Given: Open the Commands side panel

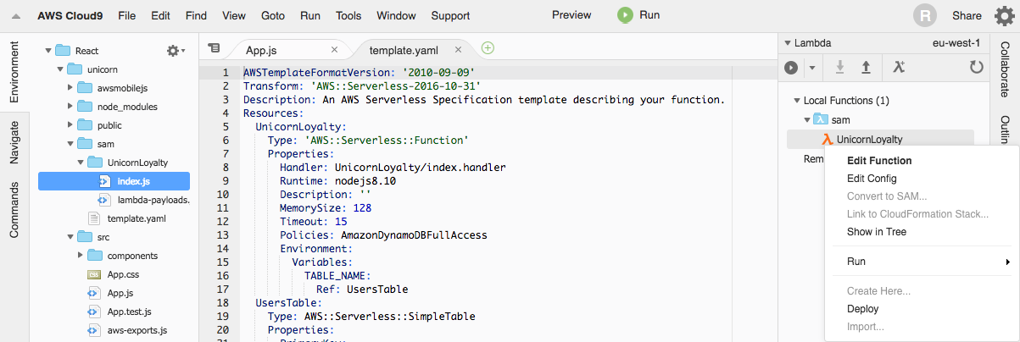Looking at the screenshot, I should pos(14,209).
